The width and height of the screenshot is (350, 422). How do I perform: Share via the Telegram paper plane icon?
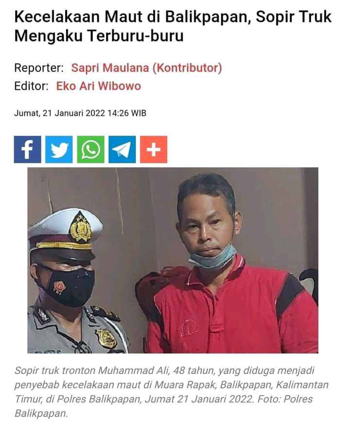(x=122, y=150)
